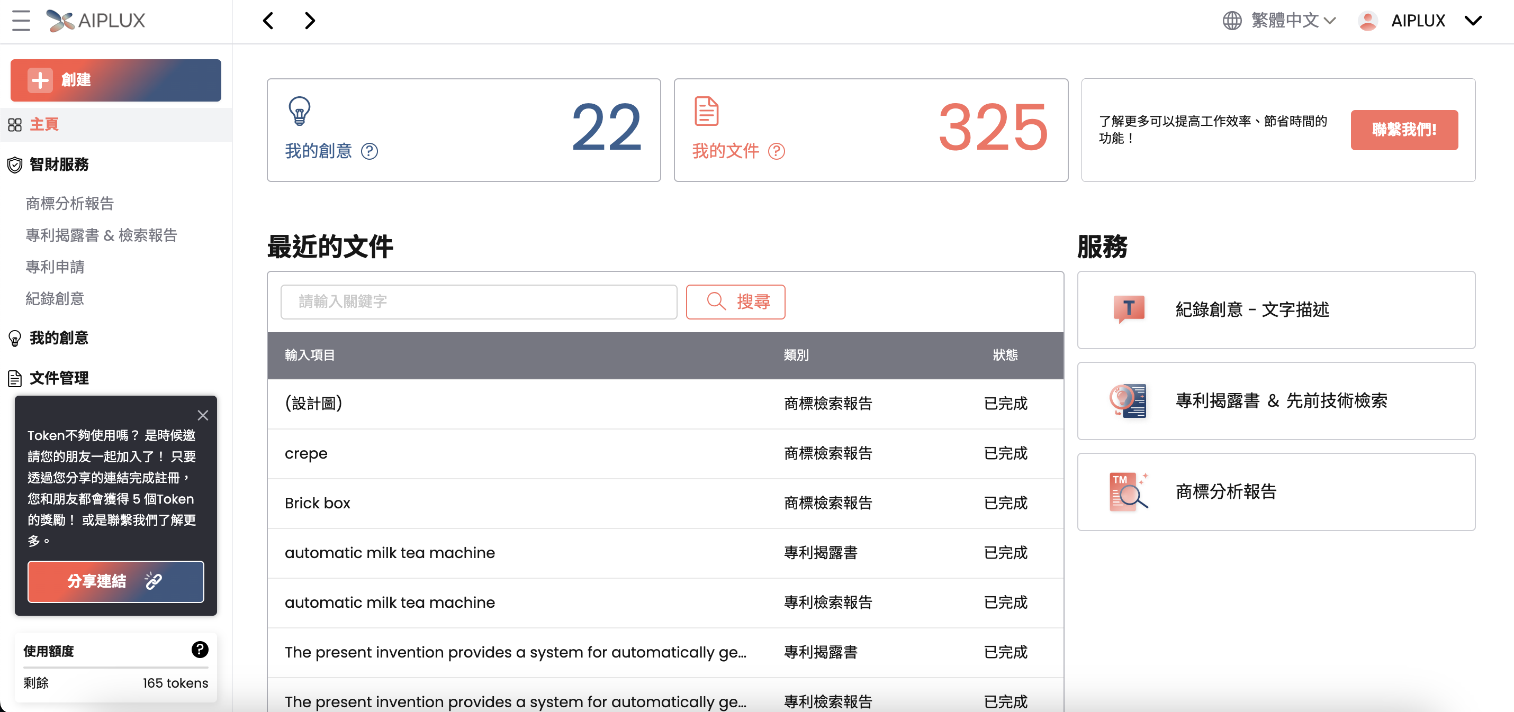Click the 智財服務 shield icon
1514x712 pixels.
tap(15, 165)
